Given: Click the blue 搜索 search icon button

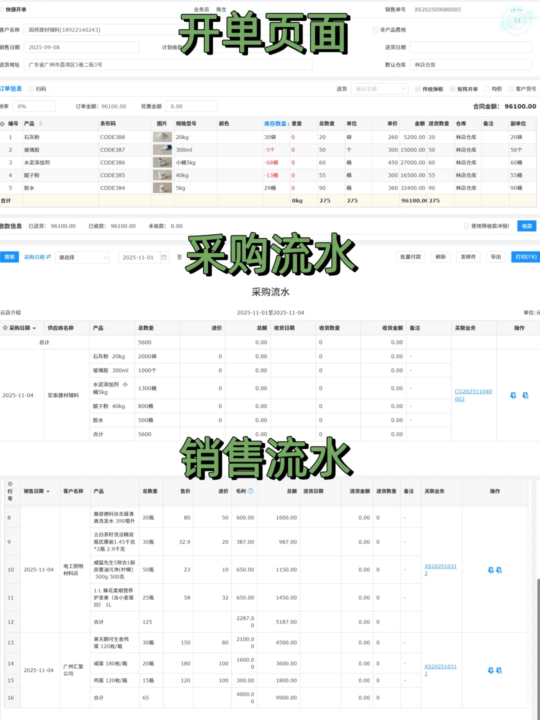Looking at the screenshot, I should point(9,256).
